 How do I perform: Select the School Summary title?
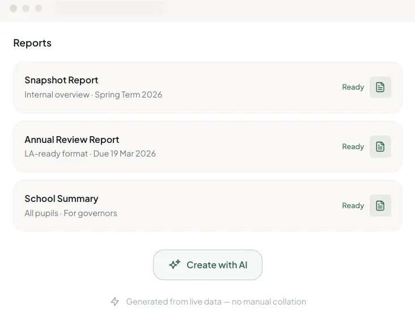pyautogui.click(x=61, y=198)
